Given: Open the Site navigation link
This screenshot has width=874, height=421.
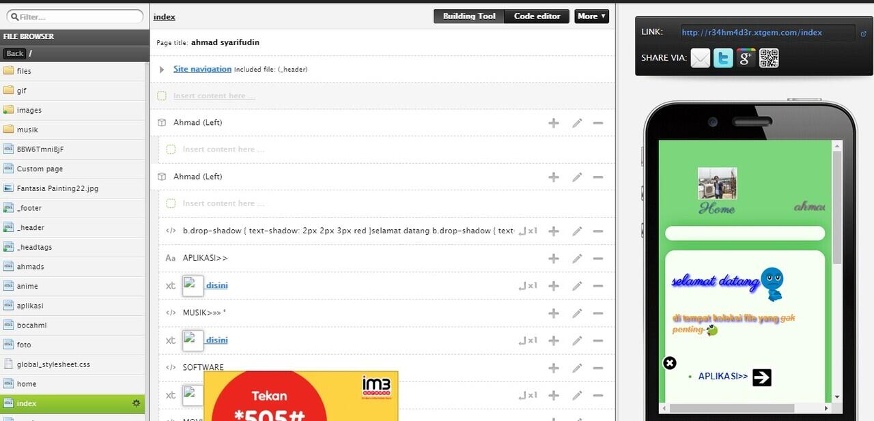Looking at the screenshot, I should point(202,69).
